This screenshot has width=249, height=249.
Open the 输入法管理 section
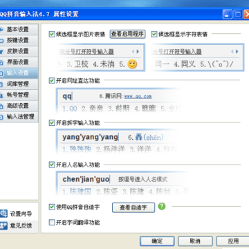tap(19, 117)
